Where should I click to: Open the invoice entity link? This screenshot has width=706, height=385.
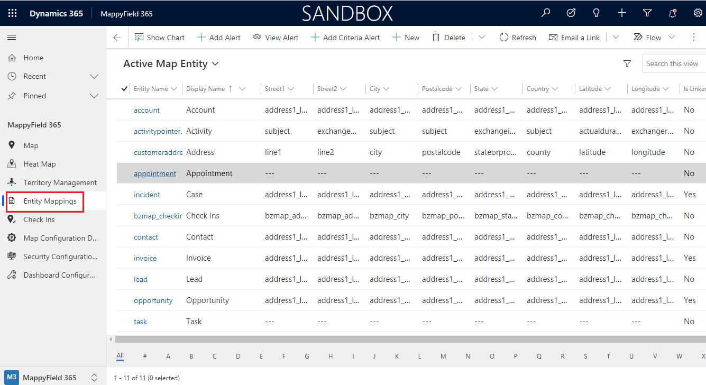tap(145, 258)
